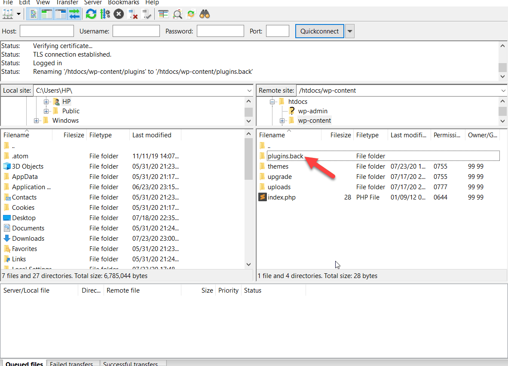
Task: Click the message log scrollbar thumb
Action: click(x=502, y=67)
